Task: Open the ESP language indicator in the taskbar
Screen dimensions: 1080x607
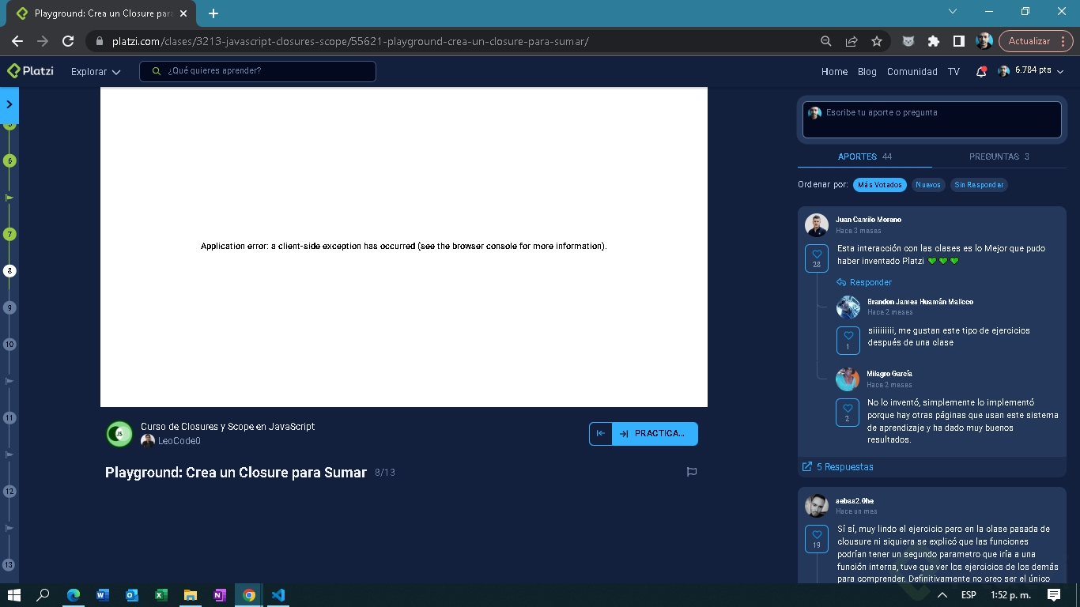Action: coord(969,595)
